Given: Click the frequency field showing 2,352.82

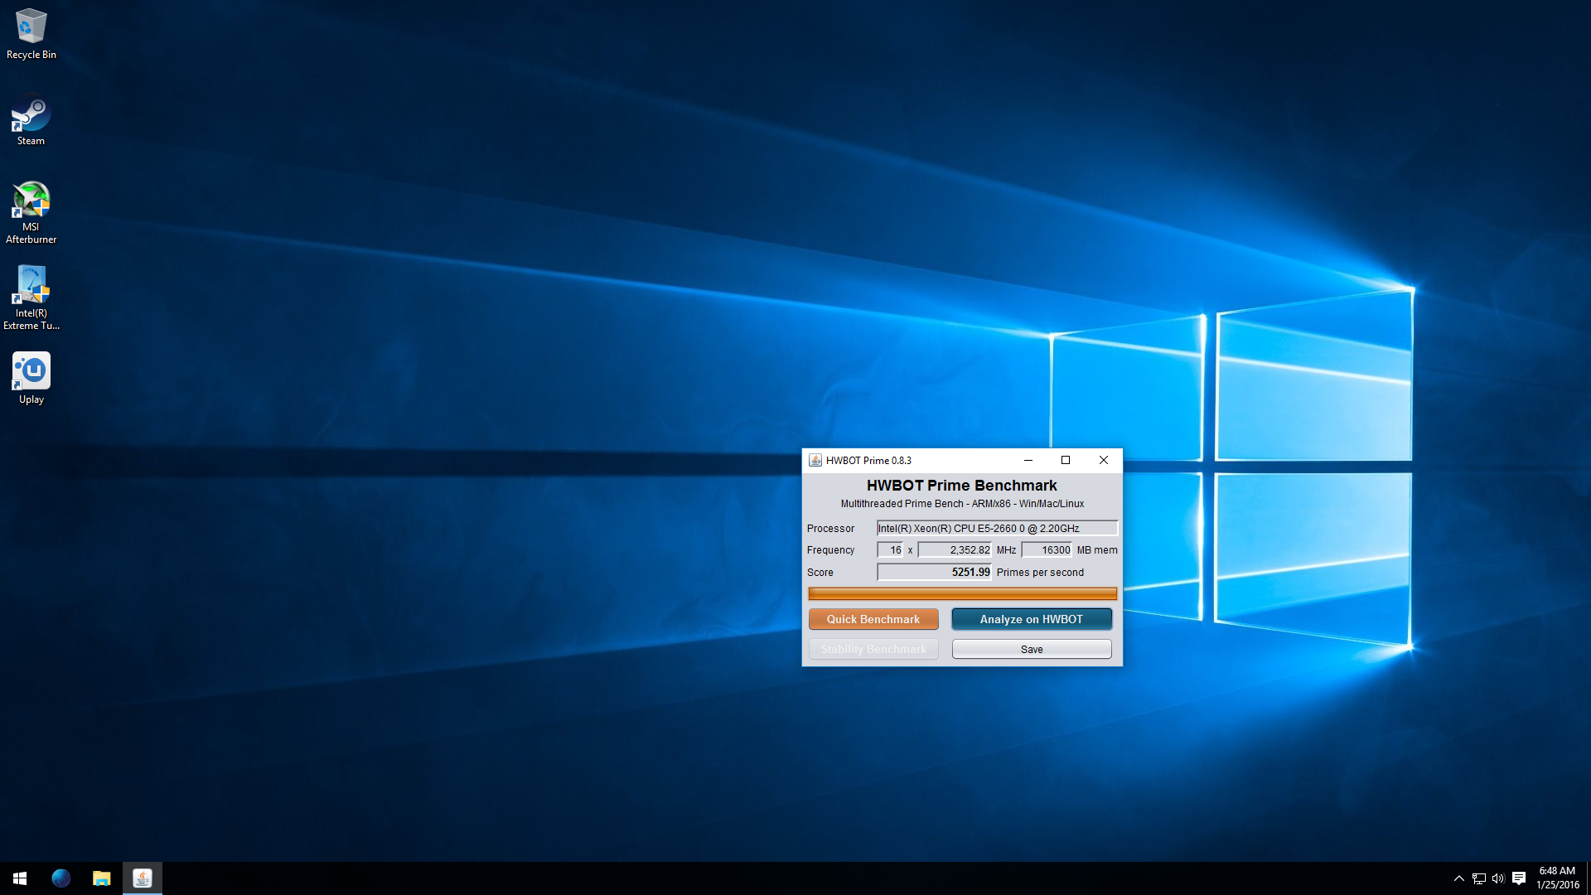Looking at the screenshot, I should (955, 550).
